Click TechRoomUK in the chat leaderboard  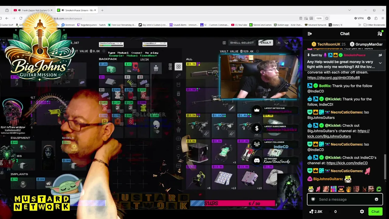(x=329, y=44)
